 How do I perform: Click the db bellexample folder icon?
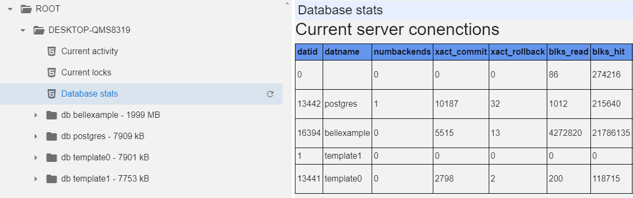(x=52, y=115)
